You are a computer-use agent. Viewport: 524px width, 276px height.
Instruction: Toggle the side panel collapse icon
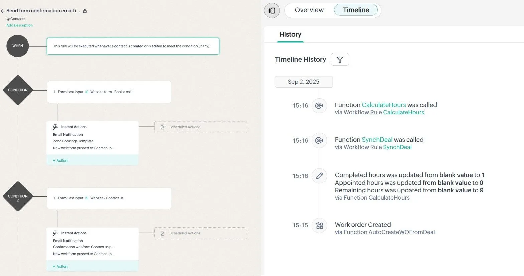point(272,10)
